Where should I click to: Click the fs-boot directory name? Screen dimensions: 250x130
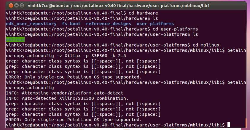[x=71, y=24]
